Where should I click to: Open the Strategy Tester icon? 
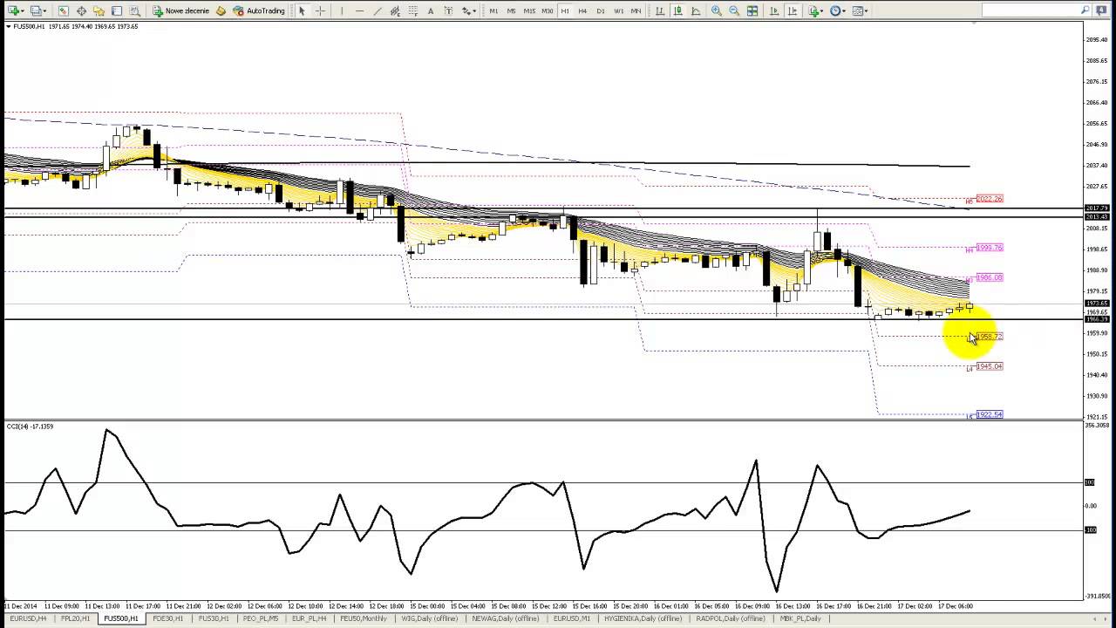tap(134, 10)
